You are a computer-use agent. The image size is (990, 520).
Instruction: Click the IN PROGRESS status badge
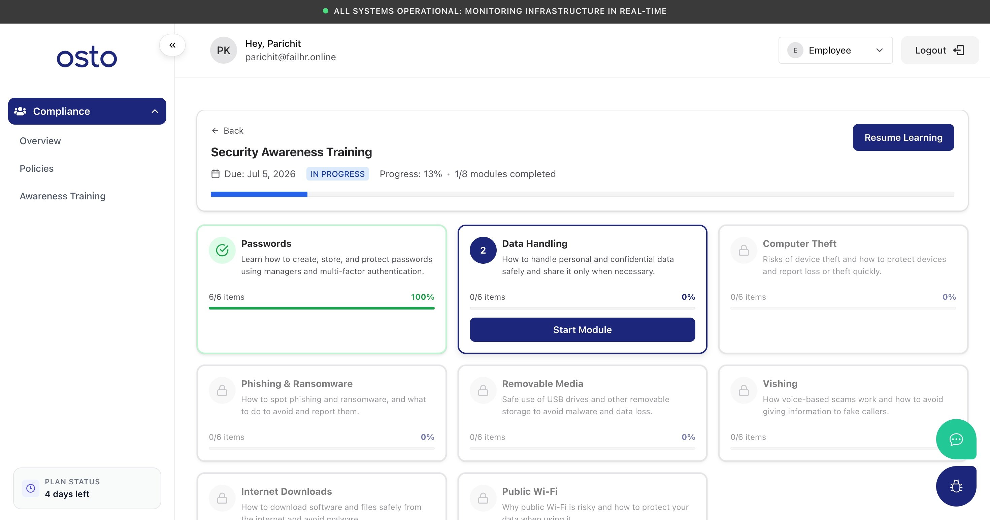click(337, 174)
